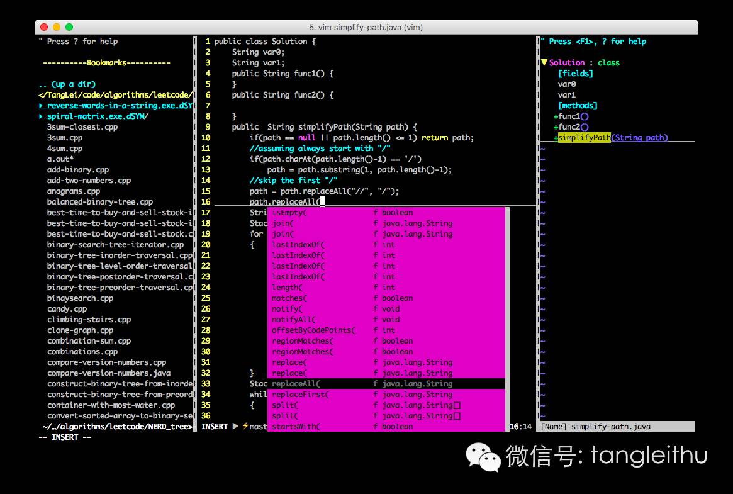Choose isEmpty( from the completion popup
The image size is (733, 494).
pos(386,213)
